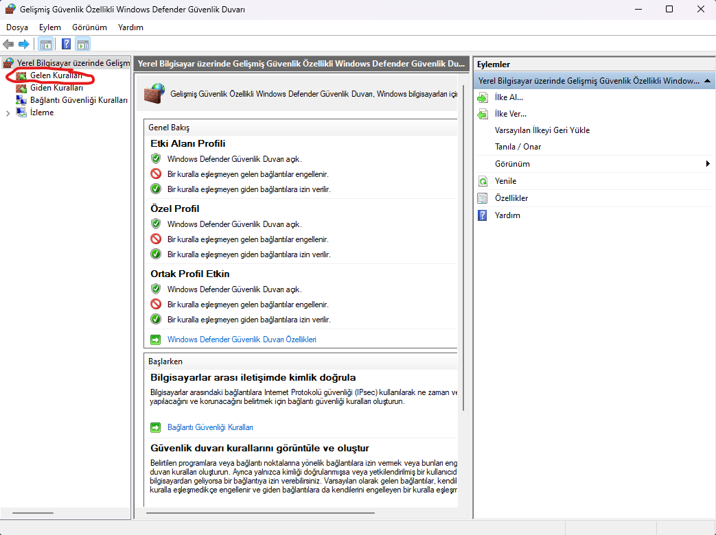716x535 pixels.
Task: Click the Bağlantı Güvenliği Kuralları tree icon
Action: point(21,100)
